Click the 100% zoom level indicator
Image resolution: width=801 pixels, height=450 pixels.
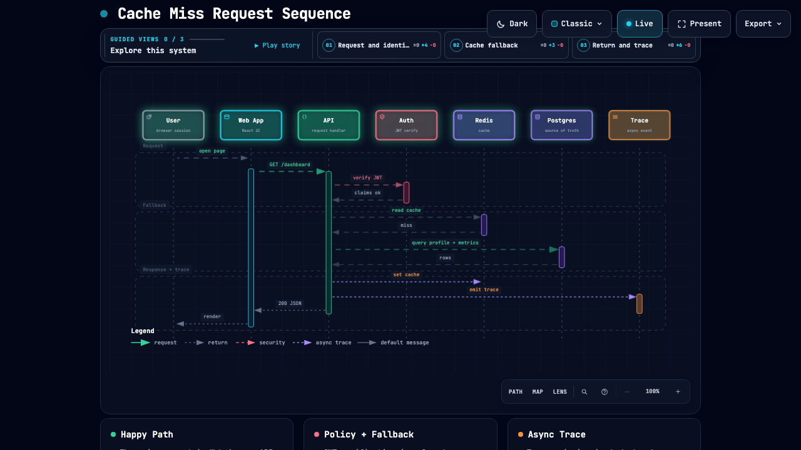[x=653, y=391]
